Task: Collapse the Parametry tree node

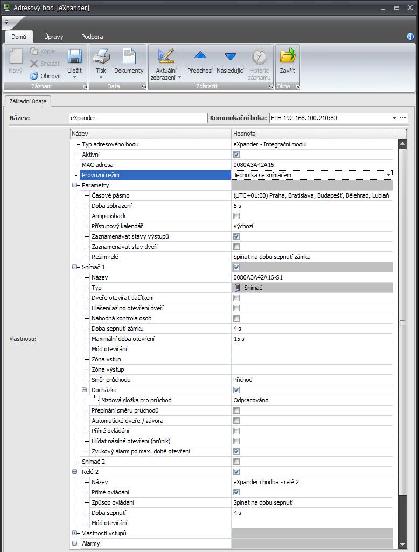Action: pyautogui.click(x=74, y=185)
